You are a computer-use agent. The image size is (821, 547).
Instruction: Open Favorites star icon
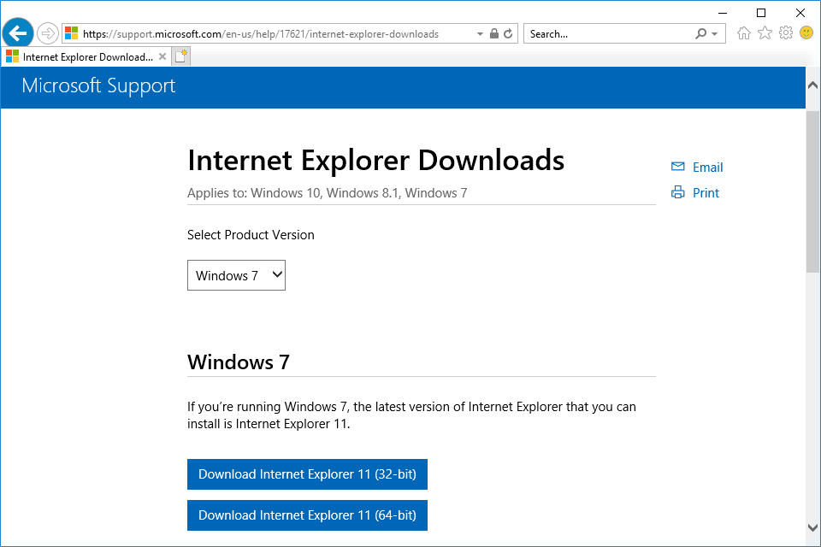[765, 33]
